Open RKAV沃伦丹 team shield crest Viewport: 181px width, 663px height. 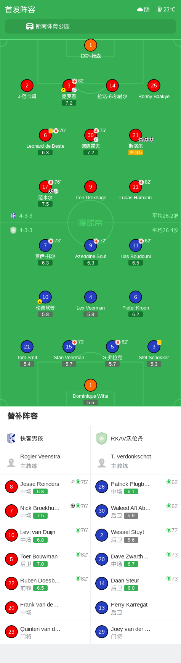point(101,438)
